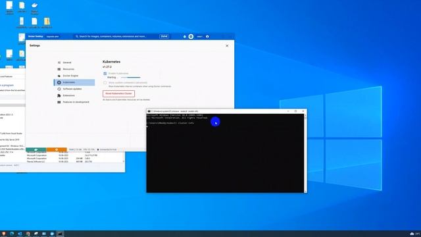The width and height of the screenshot is (421, 237).
Task: Open Docker troubleshoot bug icon
Action: pyautogui.click(x=184, y=37)
